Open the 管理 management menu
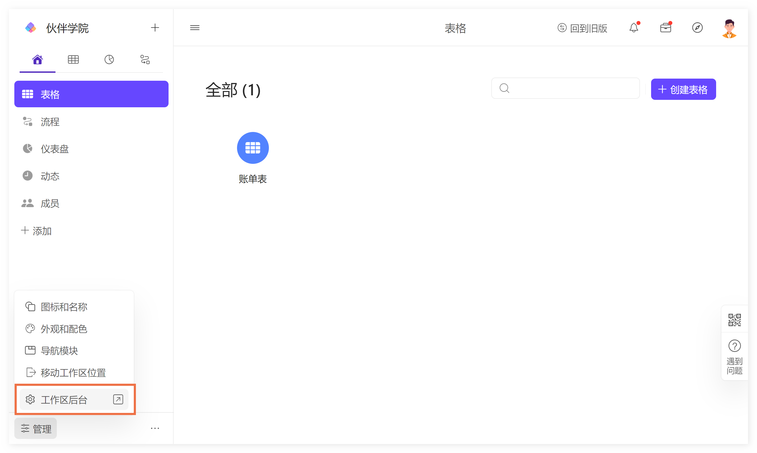 point(36,428)
